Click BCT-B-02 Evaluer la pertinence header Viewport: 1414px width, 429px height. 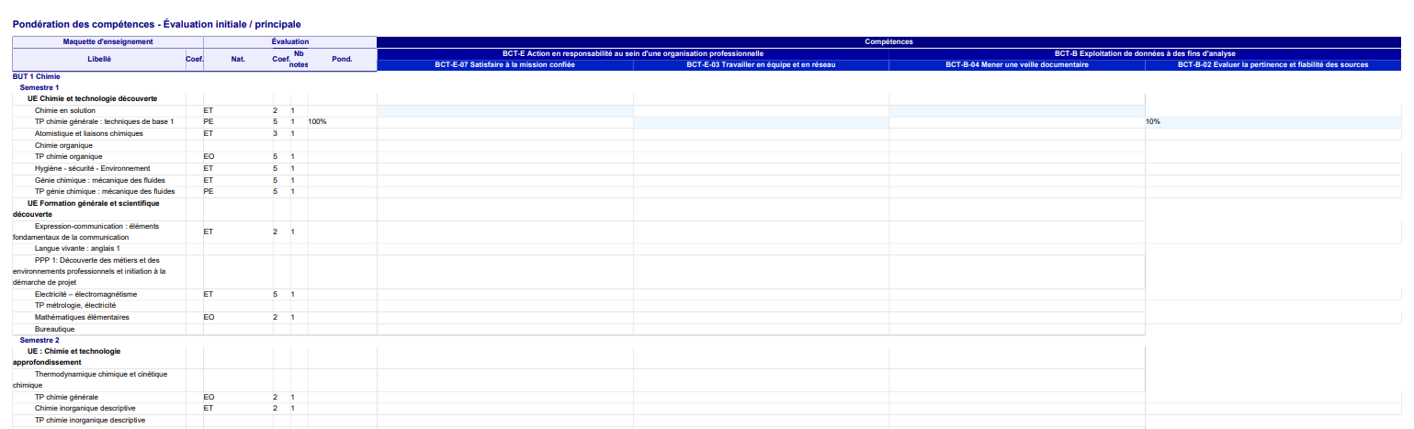coord(1273,65)
